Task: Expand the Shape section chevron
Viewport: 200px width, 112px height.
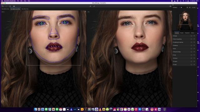Action: click(173, 36)
